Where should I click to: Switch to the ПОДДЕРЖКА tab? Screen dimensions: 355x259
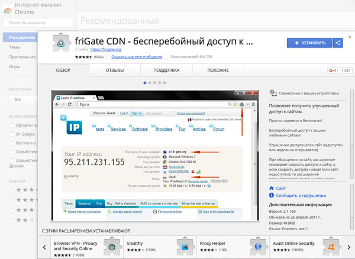(166, 71)
